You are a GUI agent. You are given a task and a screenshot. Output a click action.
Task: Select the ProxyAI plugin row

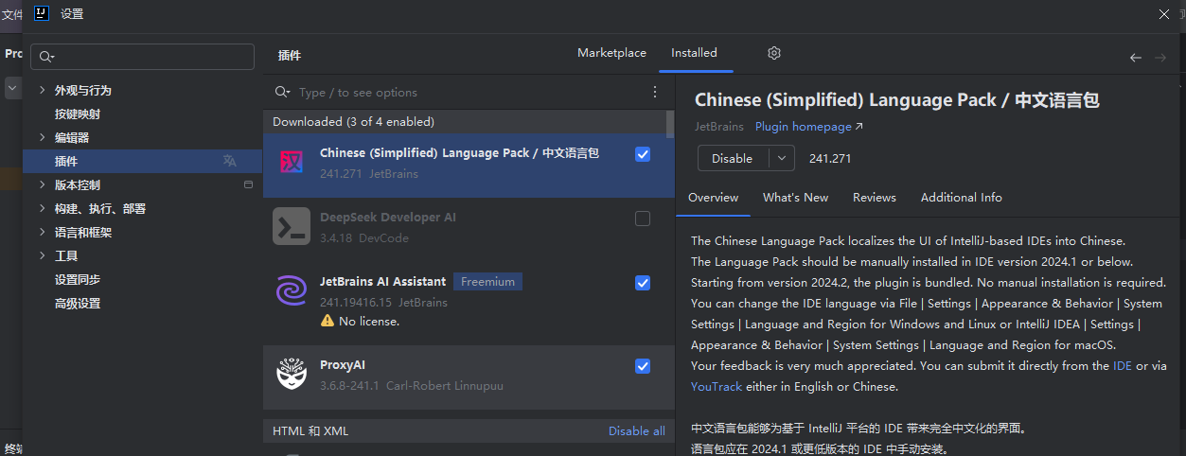[469, 377]
